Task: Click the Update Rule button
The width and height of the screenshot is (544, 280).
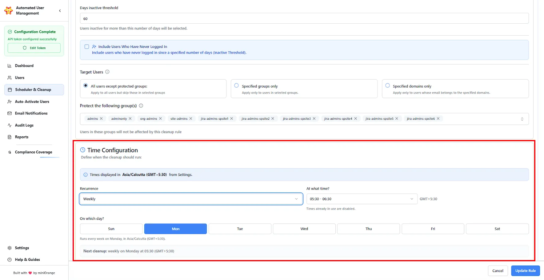Action: (526, 271)
